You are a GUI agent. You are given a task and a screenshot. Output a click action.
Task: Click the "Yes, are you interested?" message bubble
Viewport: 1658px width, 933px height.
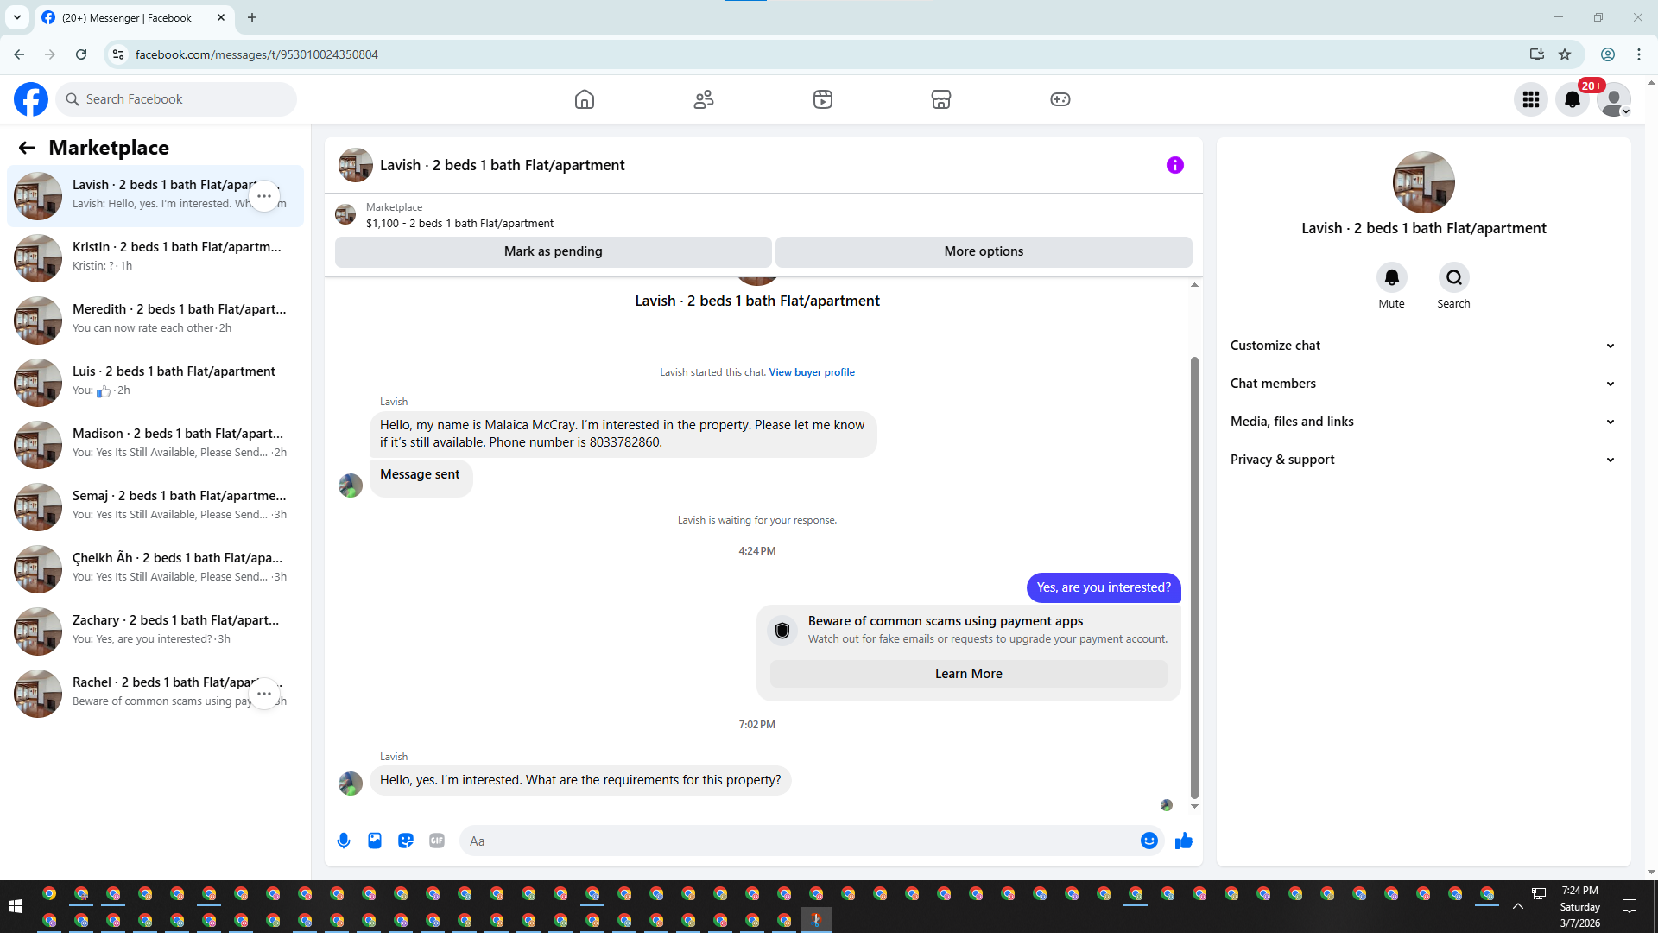[1104, 587]
